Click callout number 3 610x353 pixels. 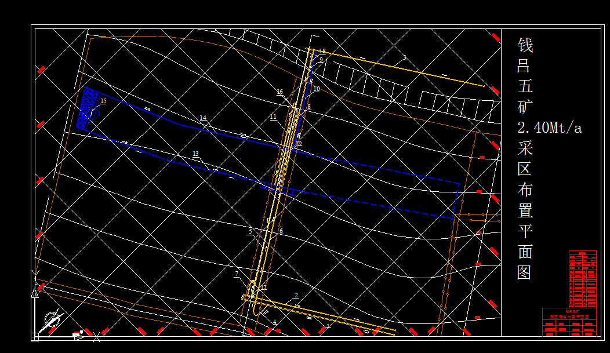[x=405, y=57]
